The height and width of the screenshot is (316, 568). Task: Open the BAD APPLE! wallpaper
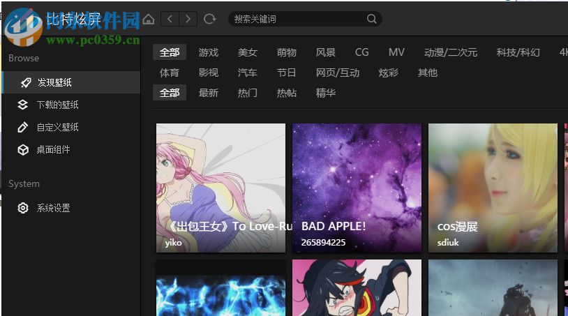[357, 188]
